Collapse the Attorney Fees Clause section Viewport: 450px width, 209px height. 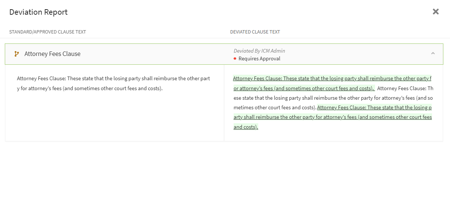(x=433, y=54)
